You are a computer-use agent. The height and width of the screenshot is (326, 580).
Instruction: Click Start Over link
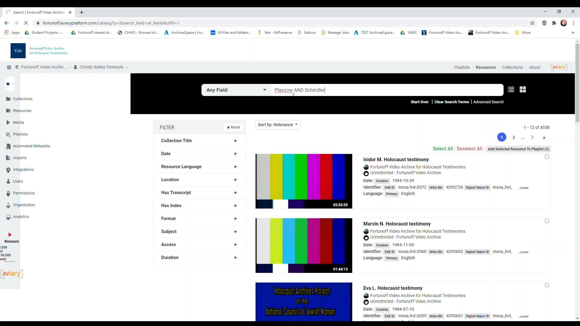(x=420, y=102)
